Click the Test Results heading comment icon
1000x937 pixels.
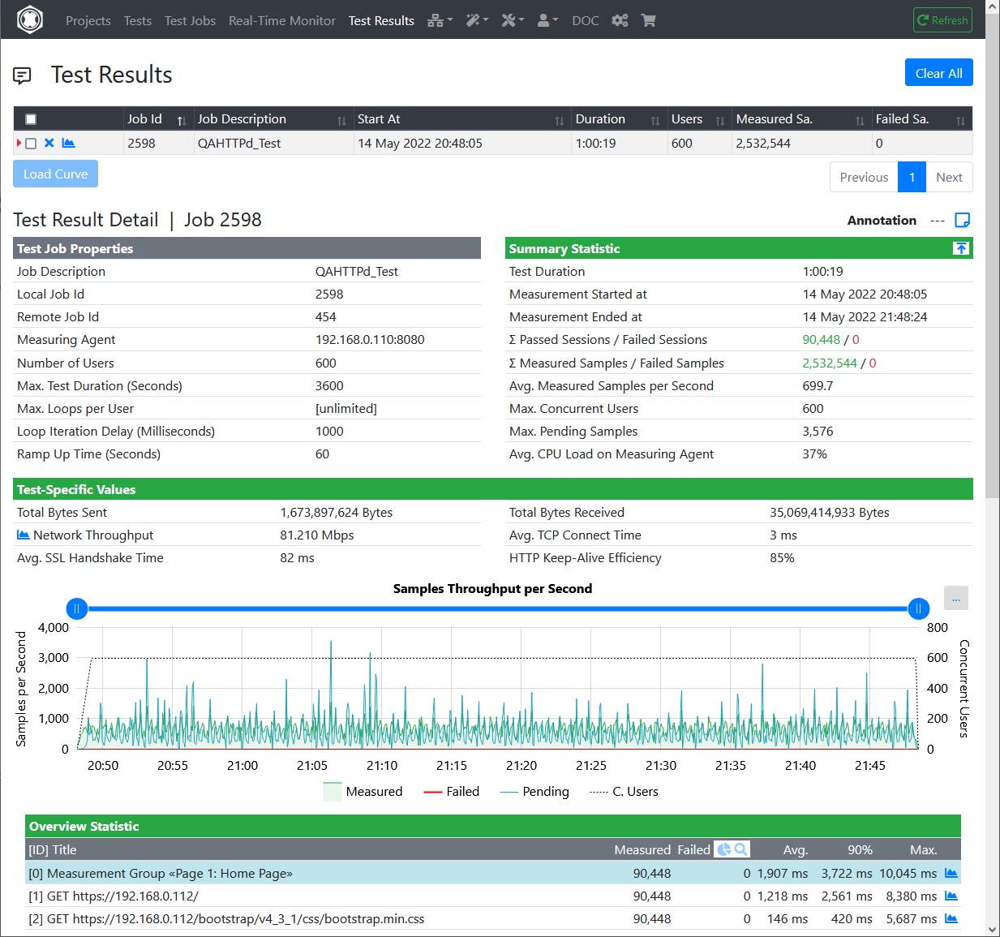click(x=23, y=75)
